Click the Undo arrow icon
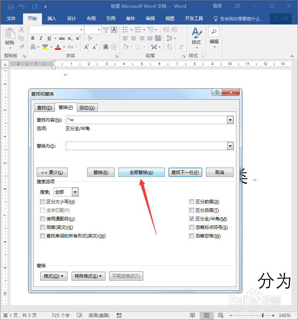This screenshot has width=298, height=320. click(x=22, y=6)
